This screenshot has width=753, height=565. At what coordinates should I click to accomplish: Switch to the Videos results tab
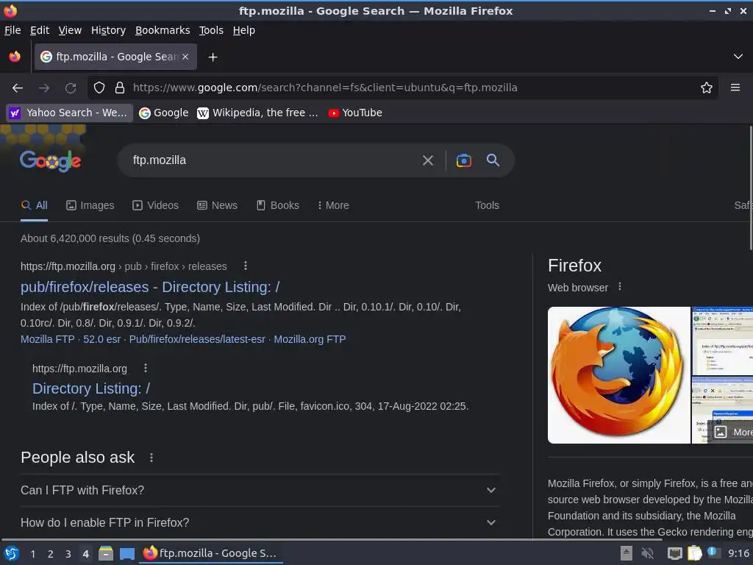click(156, 205)
